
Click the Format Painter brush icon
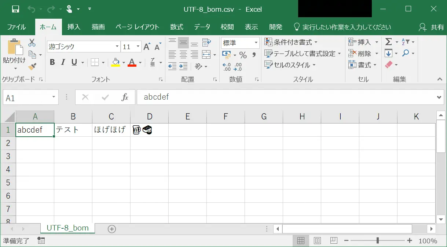[32, 66]
